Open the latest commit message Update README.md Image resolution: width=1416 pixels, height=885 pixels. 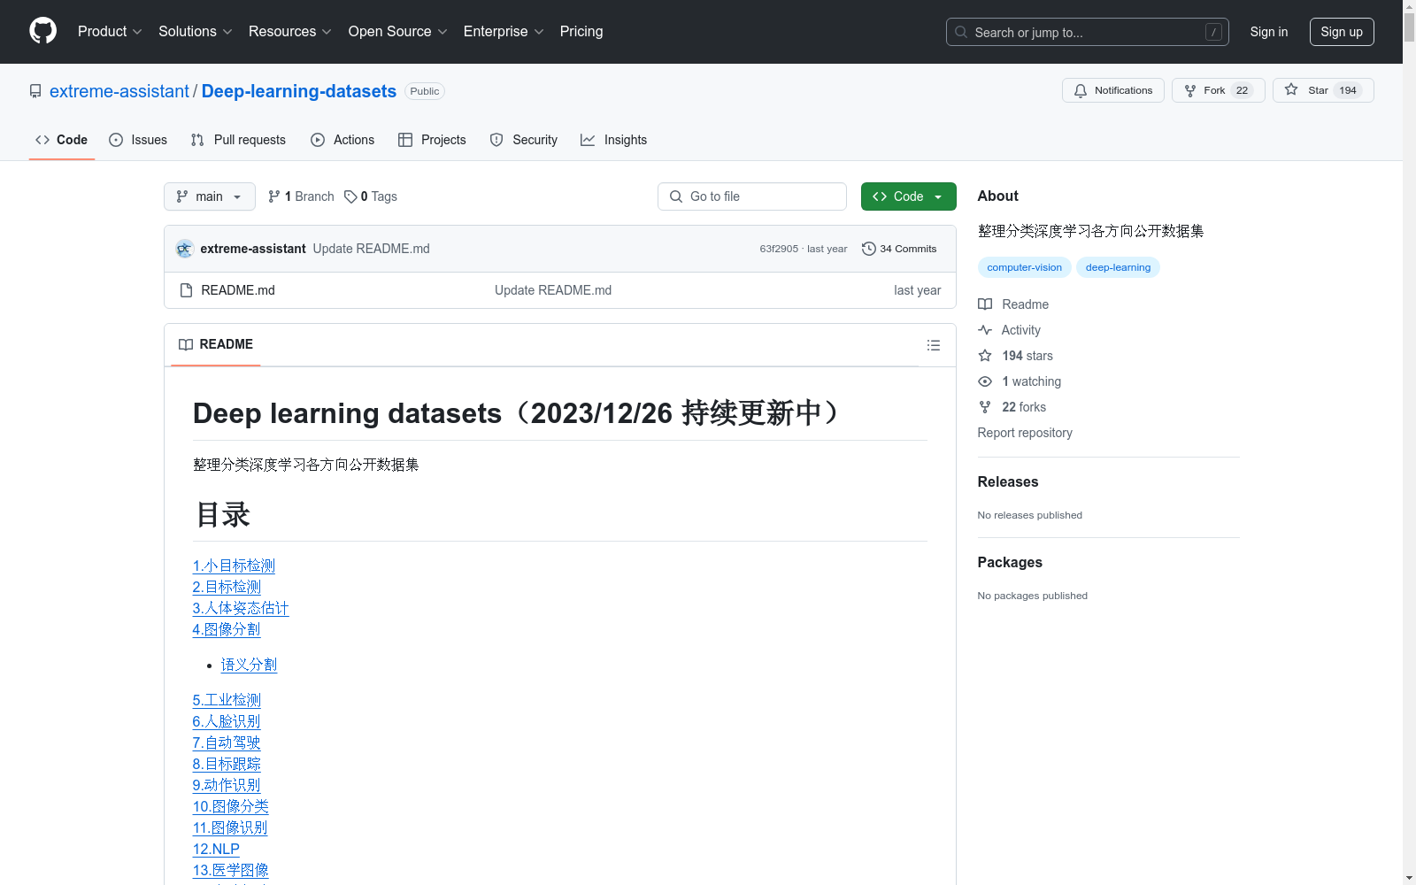(x=371, y=249)
